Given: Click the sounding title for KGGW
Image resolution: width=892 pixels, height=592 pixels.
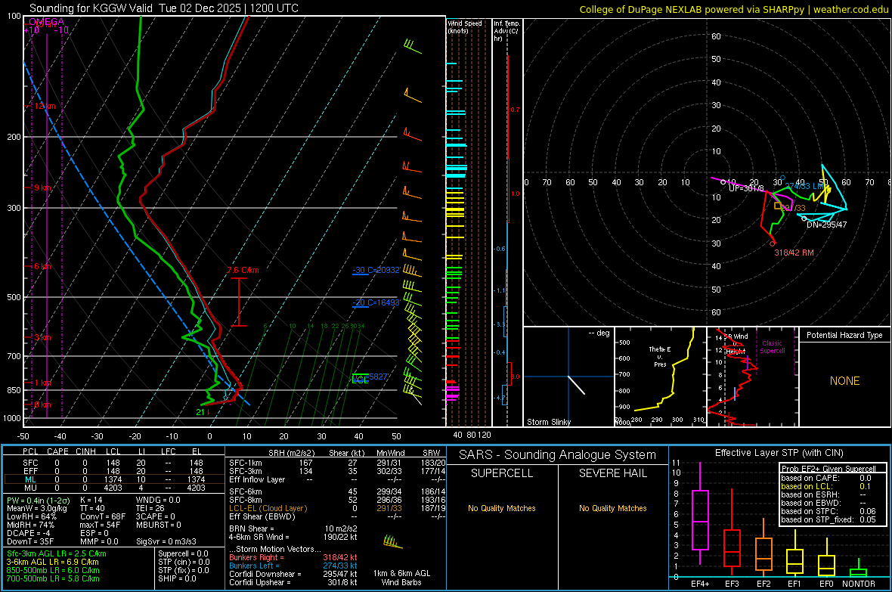Looking at the screenshot, I should tap(164, 8).
